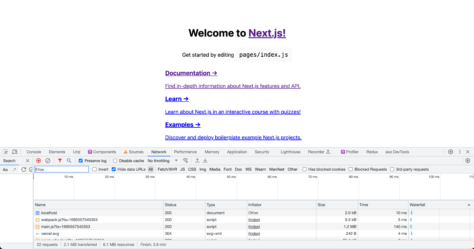Open the Lighthouse tab

tap(290, 152)
